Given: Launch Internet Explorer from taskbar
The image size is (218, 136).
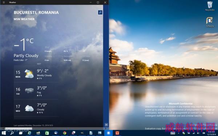Looking at the screenshot, I should (x=29, y=133).
